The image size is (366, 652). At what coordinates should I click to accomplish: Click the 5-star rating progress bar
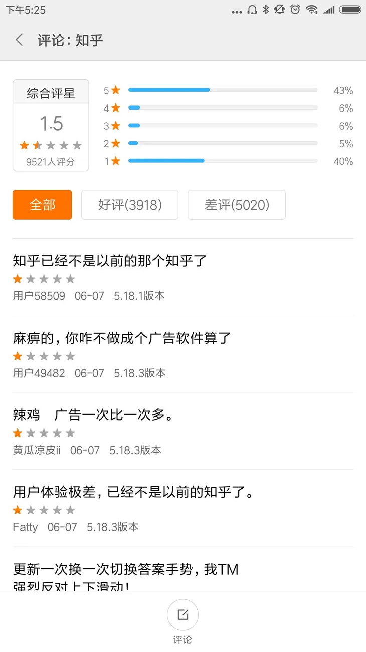[x=223, y=90]
